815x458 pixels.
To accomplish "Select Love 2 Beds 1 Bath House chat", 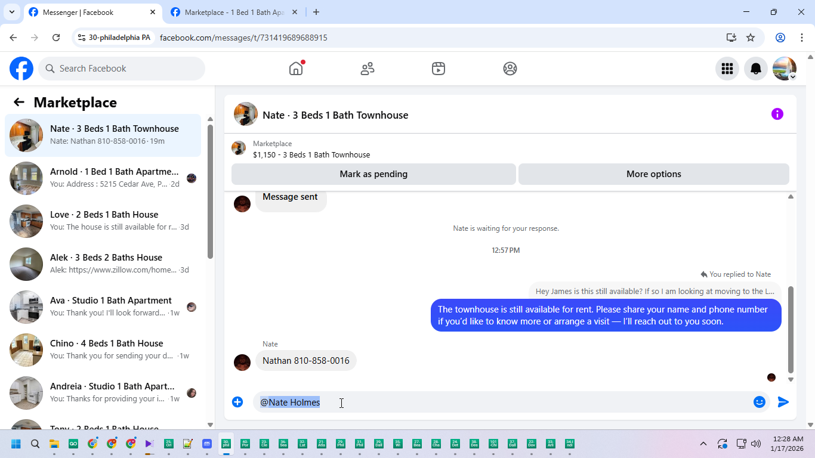I will [103, 221].
